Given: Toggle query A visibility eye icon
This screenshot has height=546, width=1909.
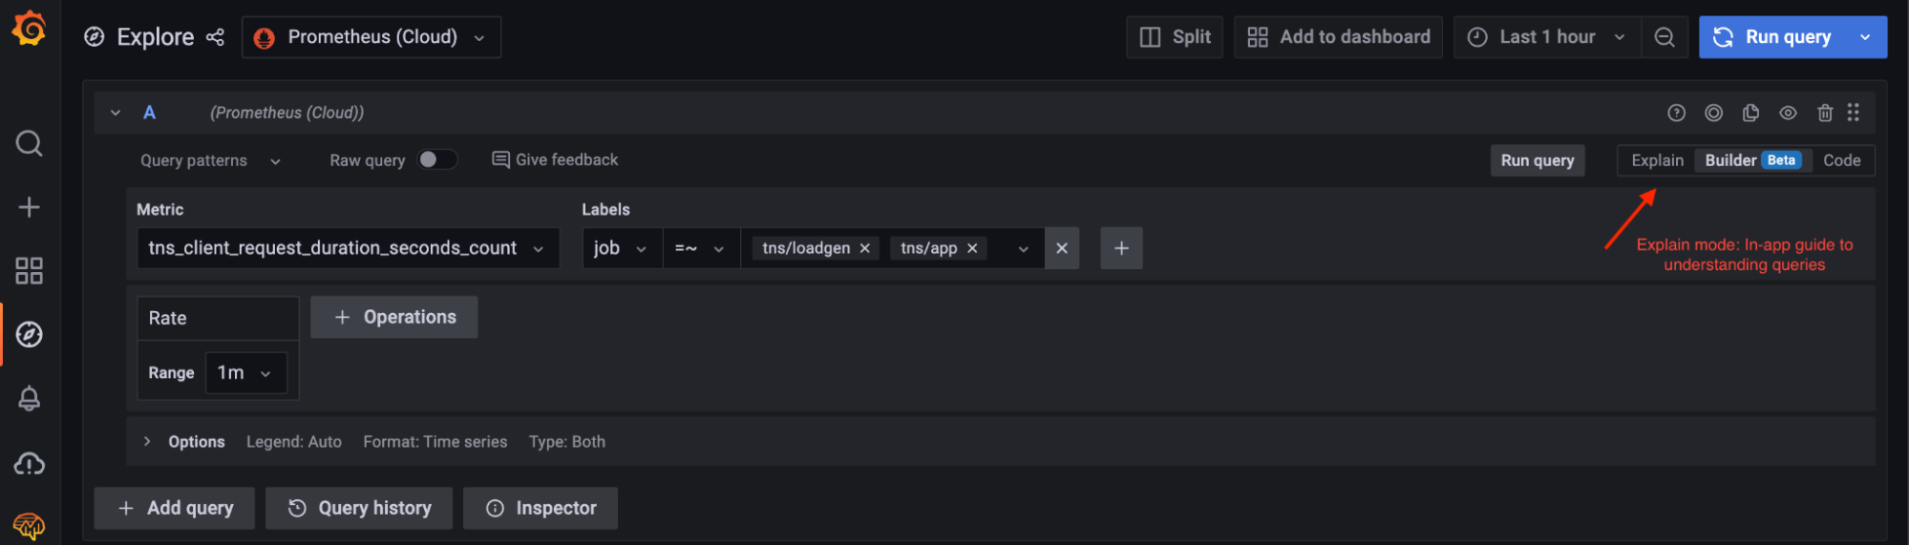Looking at the screenshot, I should coord(1788,113).
